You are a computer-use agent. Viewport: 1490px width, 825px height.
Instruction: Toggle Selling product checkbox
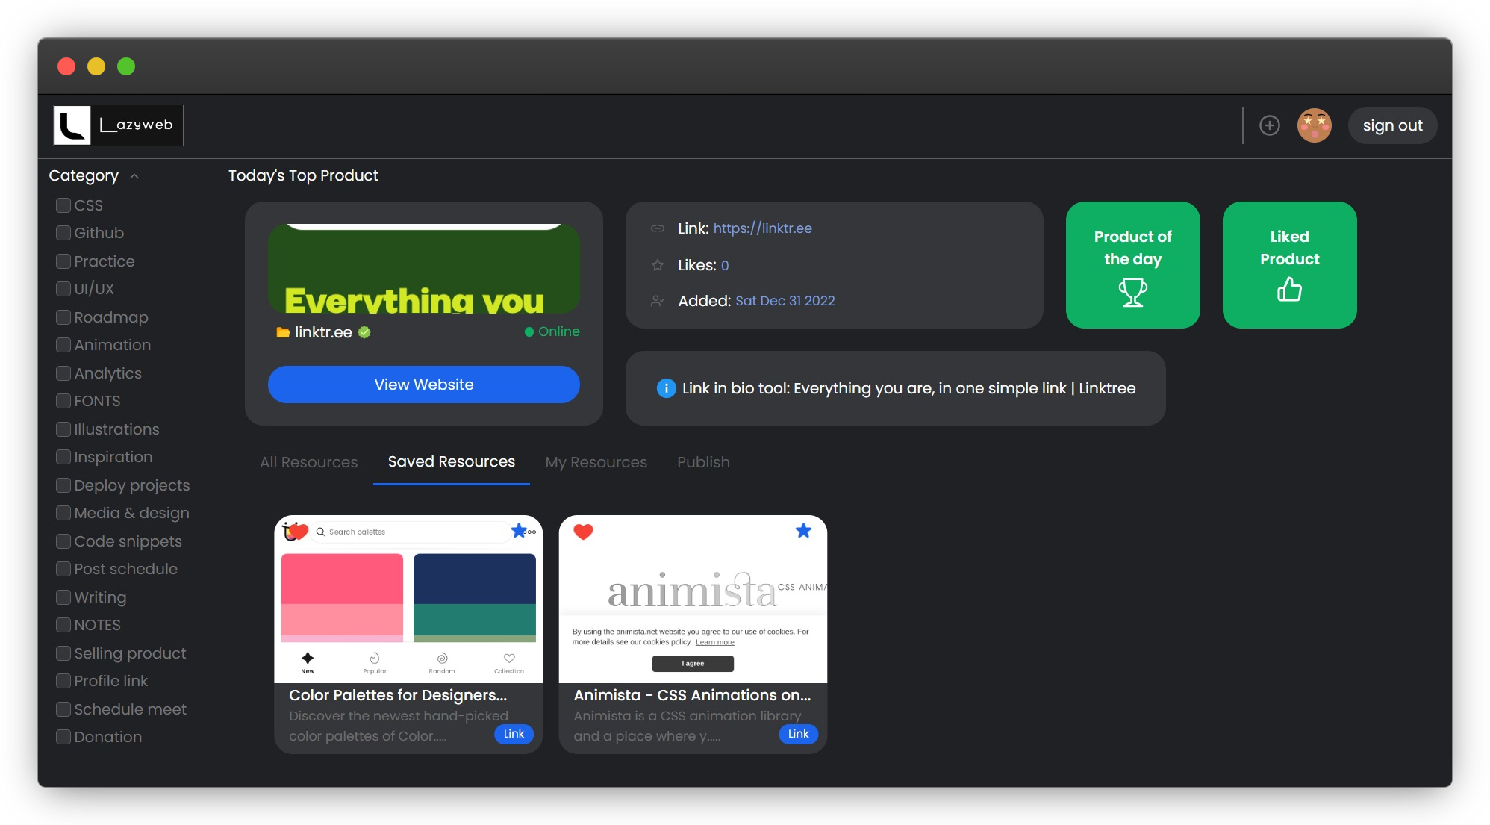pyautogui.click(x=63, y=653)
